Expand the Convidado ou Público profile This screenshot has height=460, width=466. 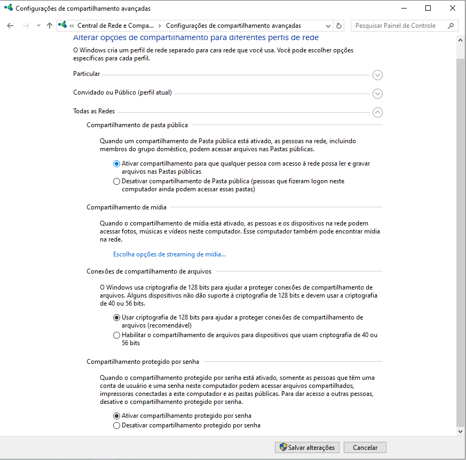(377, 93)
